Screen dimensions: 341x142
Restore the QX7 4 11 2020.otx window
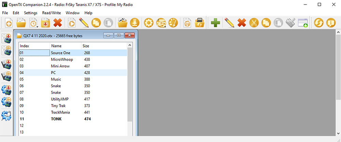pos(119,35)
